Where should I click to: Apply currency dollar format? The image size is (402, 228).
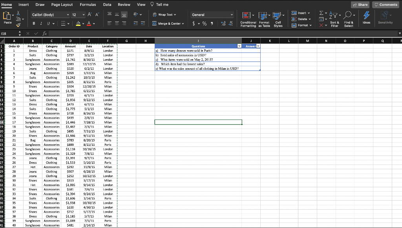pos(194,24)
